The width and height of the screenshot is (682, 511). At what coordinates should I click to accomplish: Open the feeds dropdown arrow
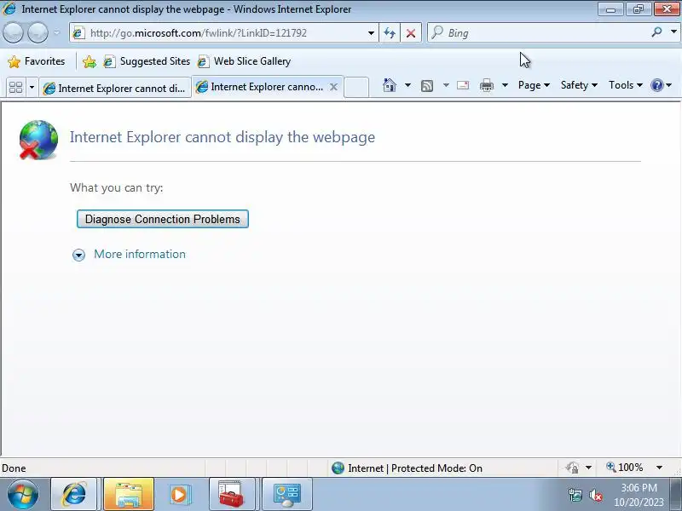pos(446,85)
